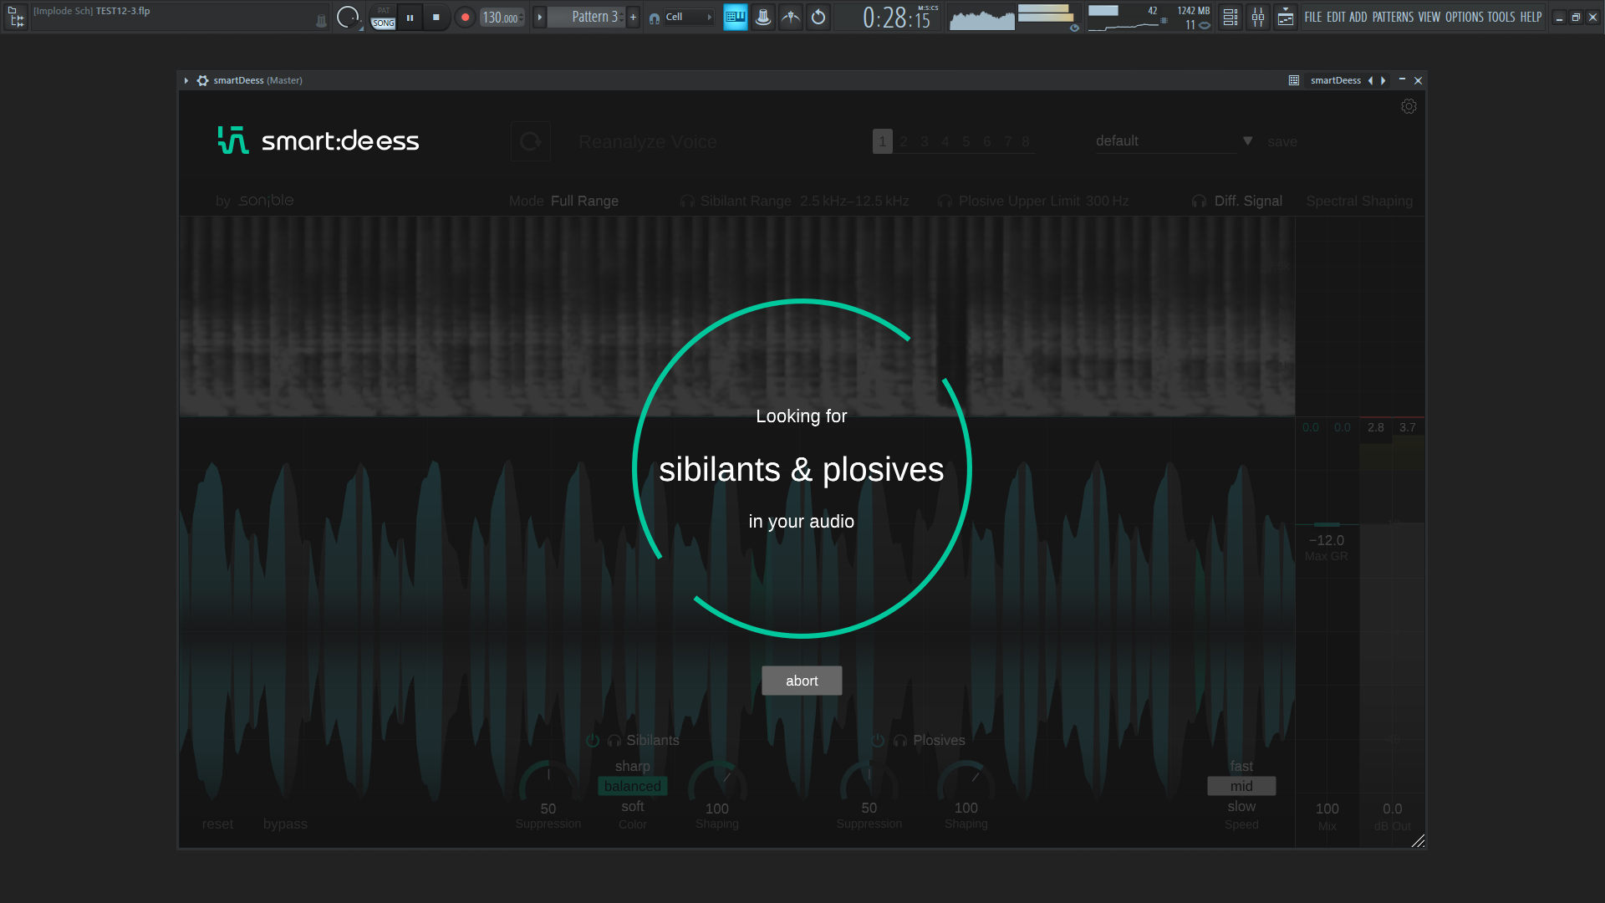Viewport: 1605px width, 903px height.
Task: Open the PATTERNS menu
Action: [x=1393, y=17]
